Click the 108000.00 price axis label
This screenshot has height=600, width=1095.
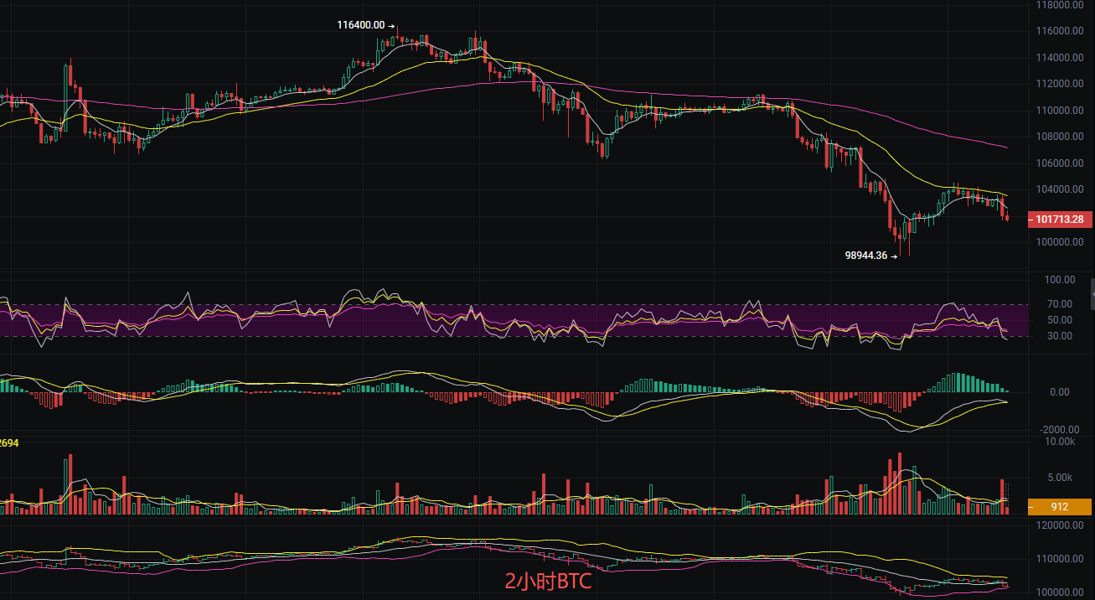pyautogui.click(x=1061, y=137)
